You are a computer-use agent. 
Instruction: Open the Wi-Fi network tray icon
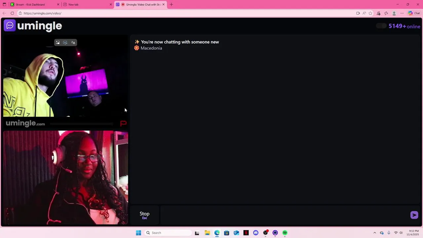pyautogui.click(x=396, y=233)
